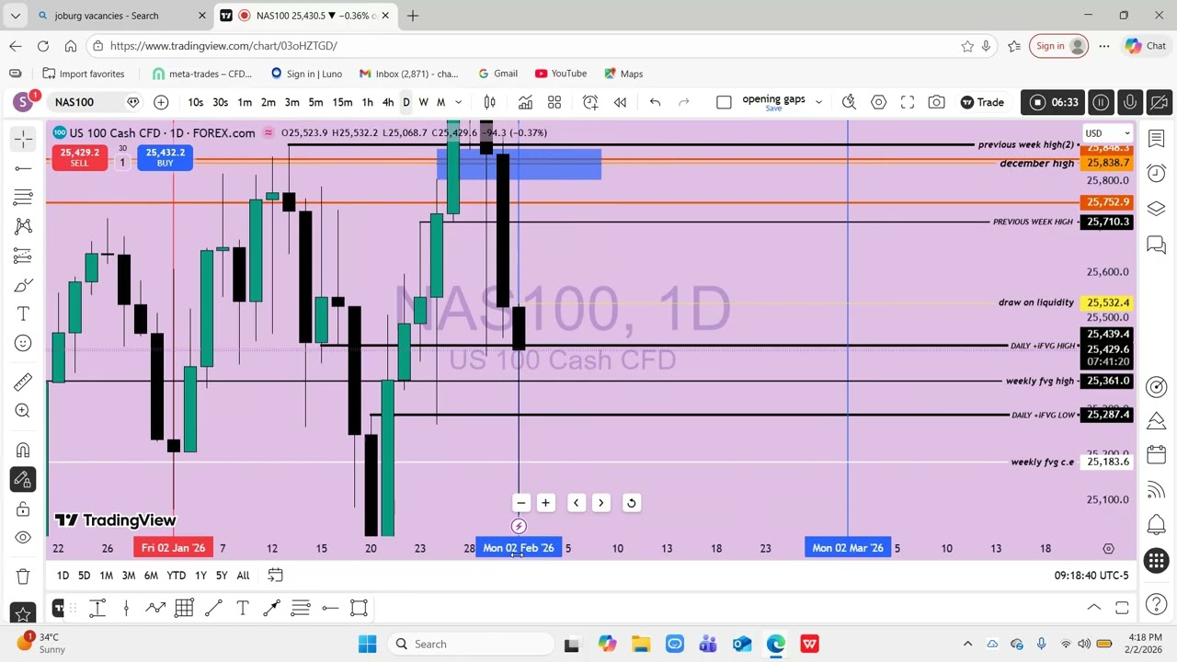This screenshot has width=1177, height=662.
Task: Select the crosshair cursor tool
Action: (23, 139)
